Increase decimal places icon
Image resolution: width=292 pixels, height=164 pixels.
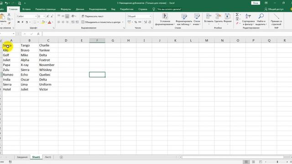tap(146, 22)
